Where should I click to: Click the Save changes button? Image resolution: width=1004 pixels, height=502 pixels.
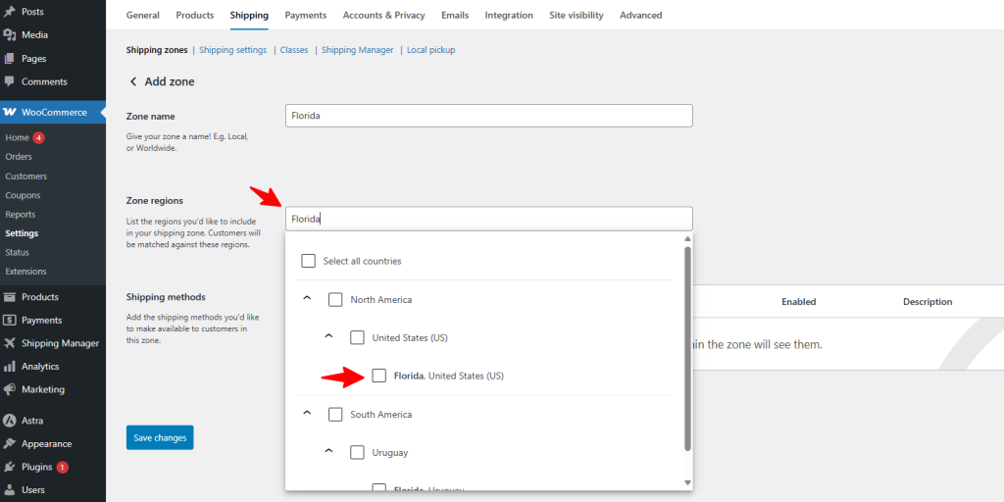[x=160, y=437]
